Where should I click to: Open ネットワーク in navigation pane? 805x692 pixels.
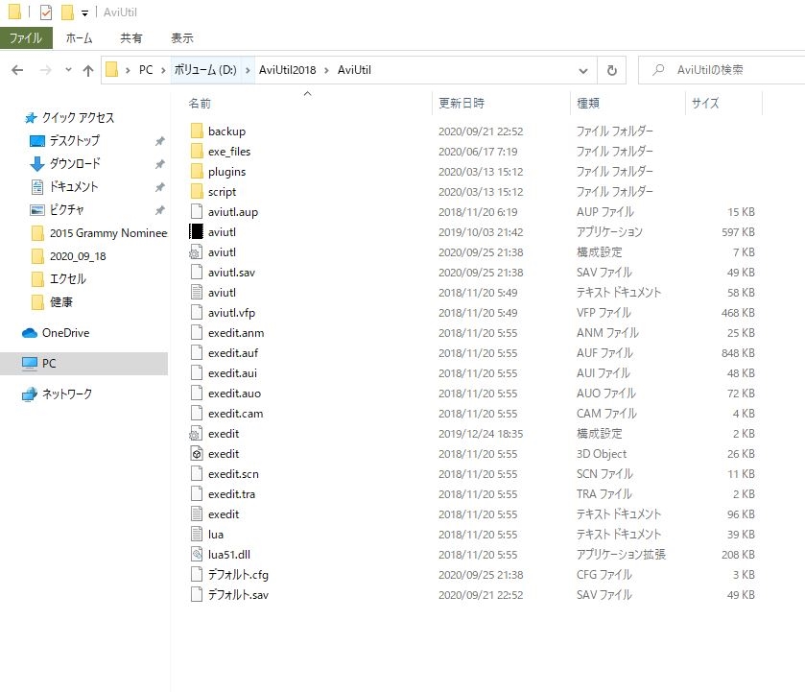coord(57,394)
